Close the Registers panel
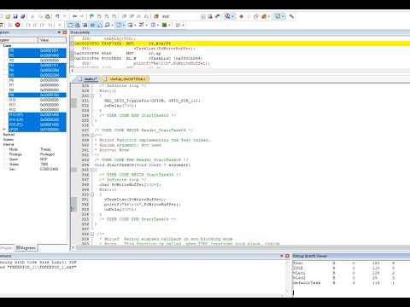Viewport: 410px width, 307px height. 65,32
